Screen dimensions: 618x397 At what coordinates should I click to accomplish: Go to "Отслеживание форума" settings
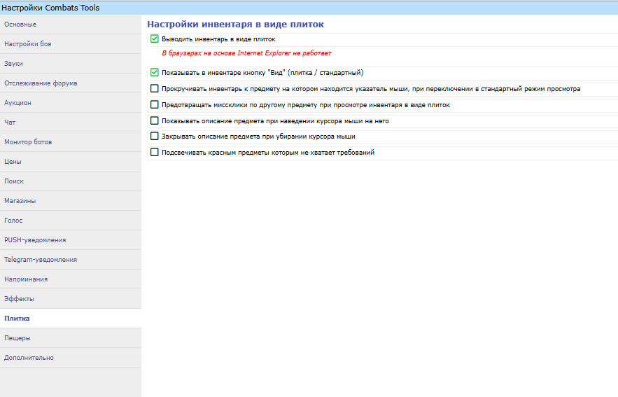[41, 83]
